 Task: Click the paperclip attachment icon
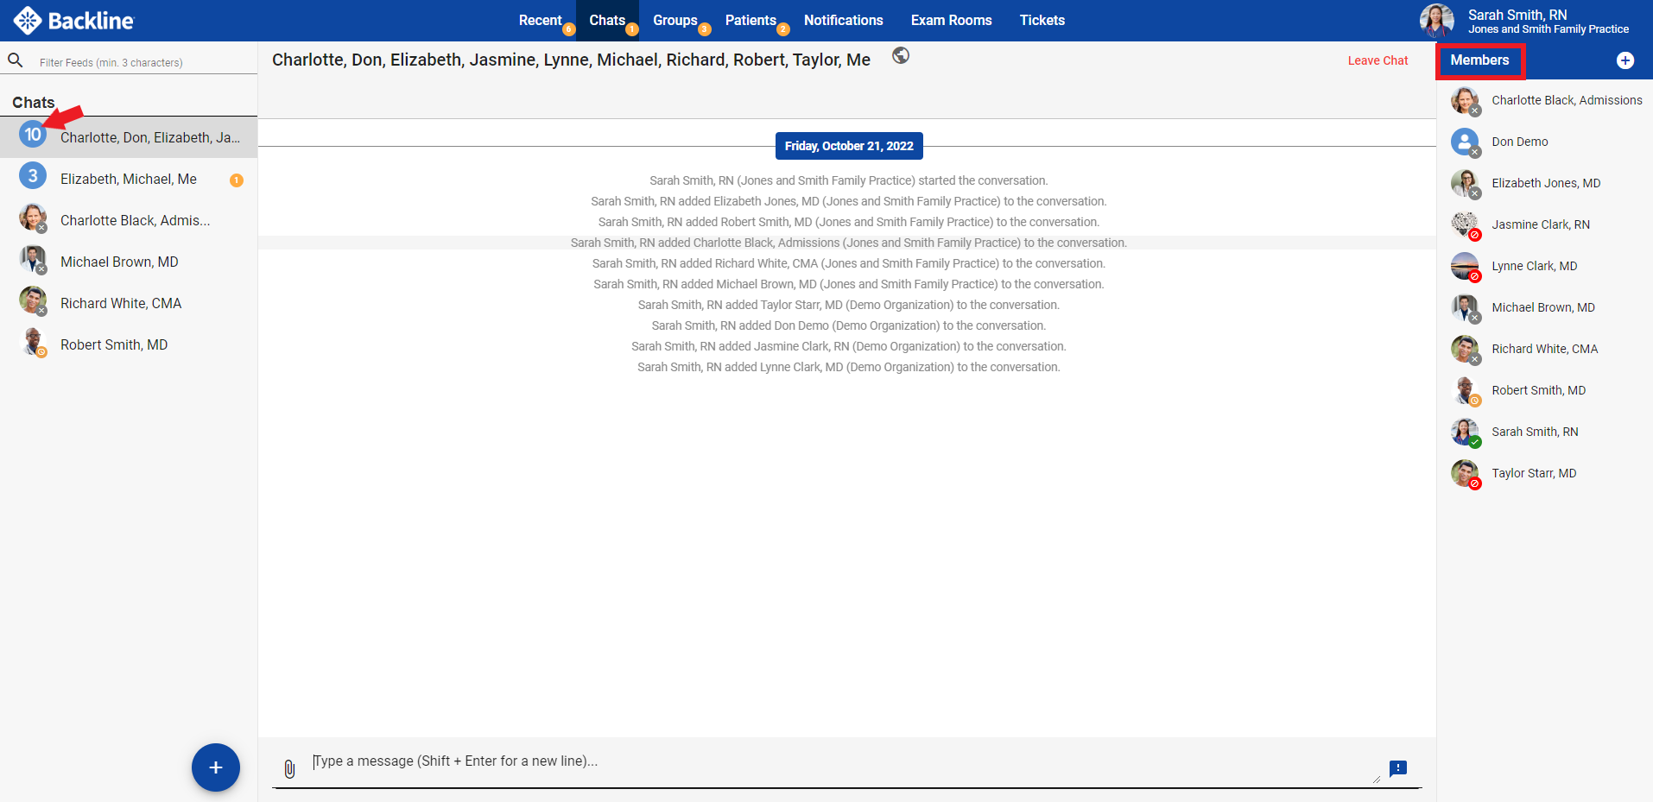289,768
